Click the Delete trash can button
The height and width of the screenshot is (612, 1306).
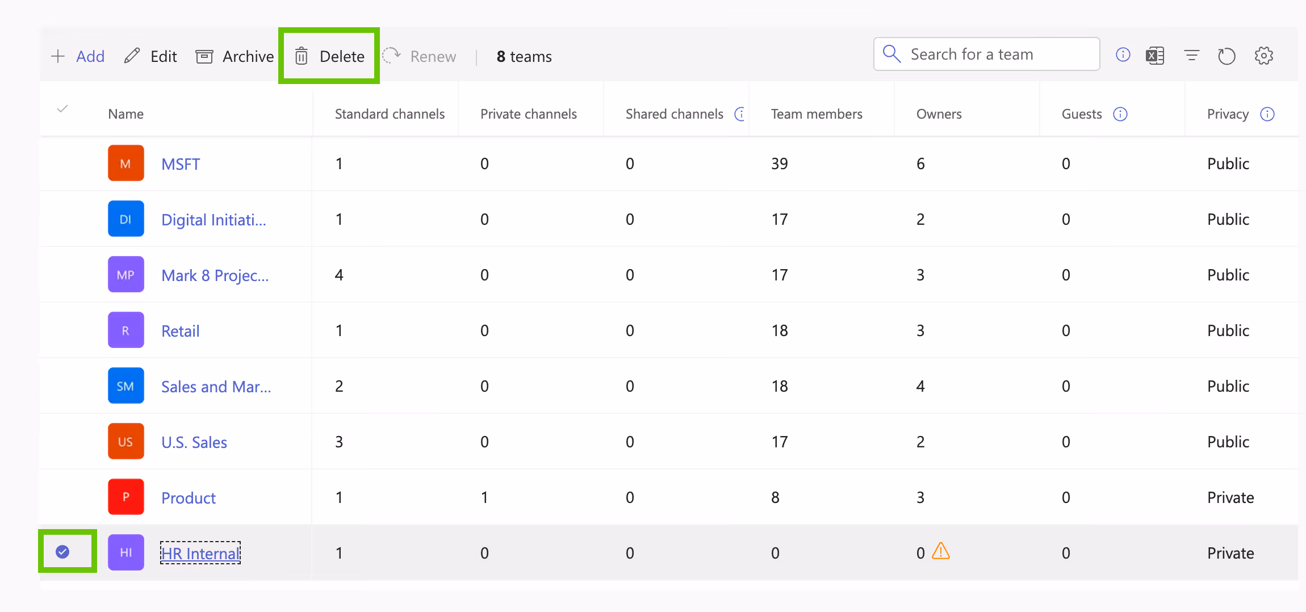tap(330, 56)
